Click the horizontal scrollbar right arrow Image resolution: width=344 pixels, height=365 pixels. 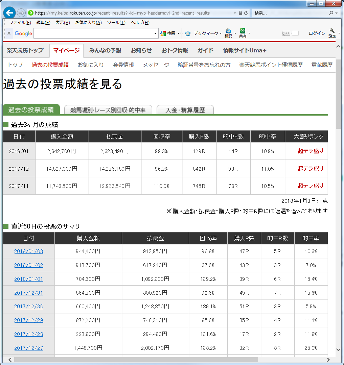328,360
